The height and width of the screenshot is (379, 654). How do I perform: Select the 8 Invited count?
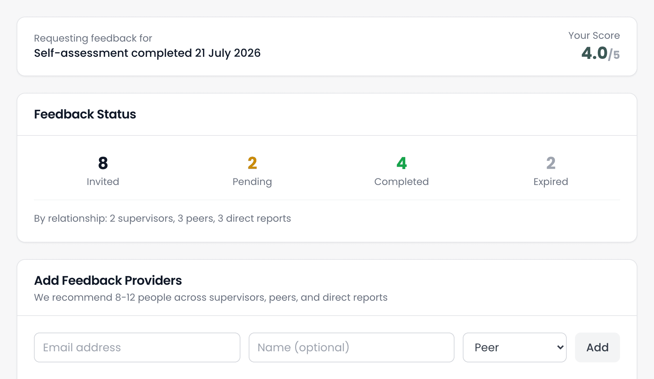103,163
